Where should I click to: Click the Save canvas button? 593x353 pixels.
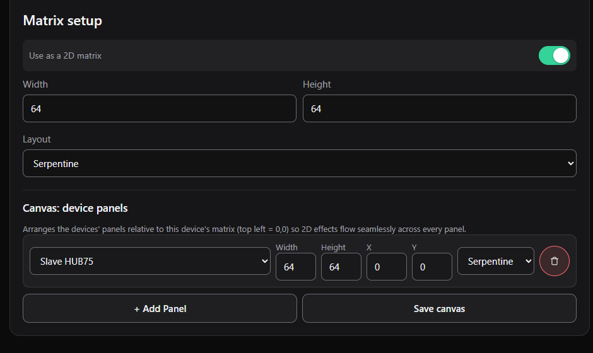(439, 308)
